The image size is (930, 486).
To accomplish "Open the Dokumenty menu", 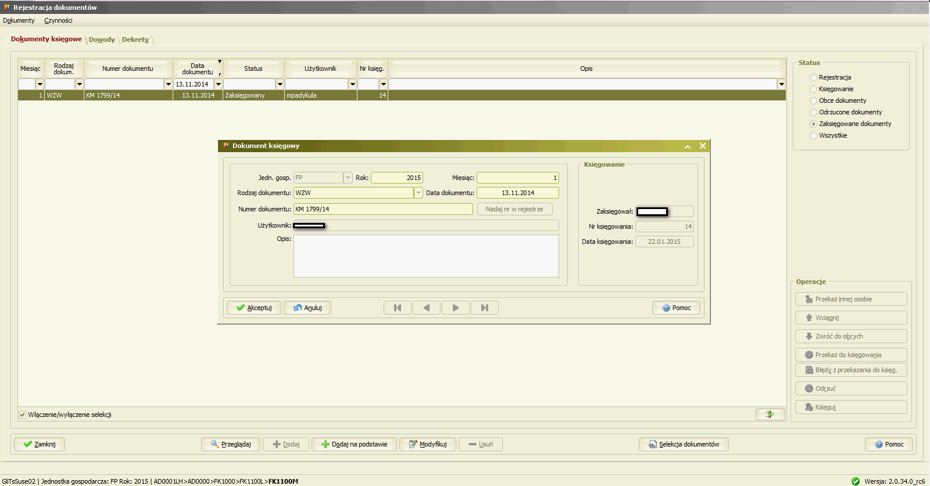I will 19,20.
